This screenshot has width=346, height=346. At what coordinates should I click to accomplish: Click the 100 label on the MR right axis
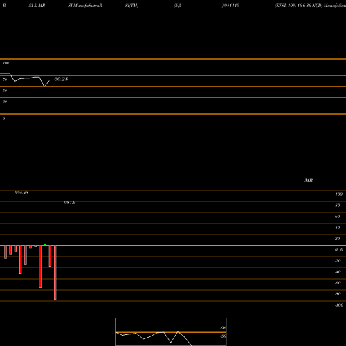tap(339, 194)
